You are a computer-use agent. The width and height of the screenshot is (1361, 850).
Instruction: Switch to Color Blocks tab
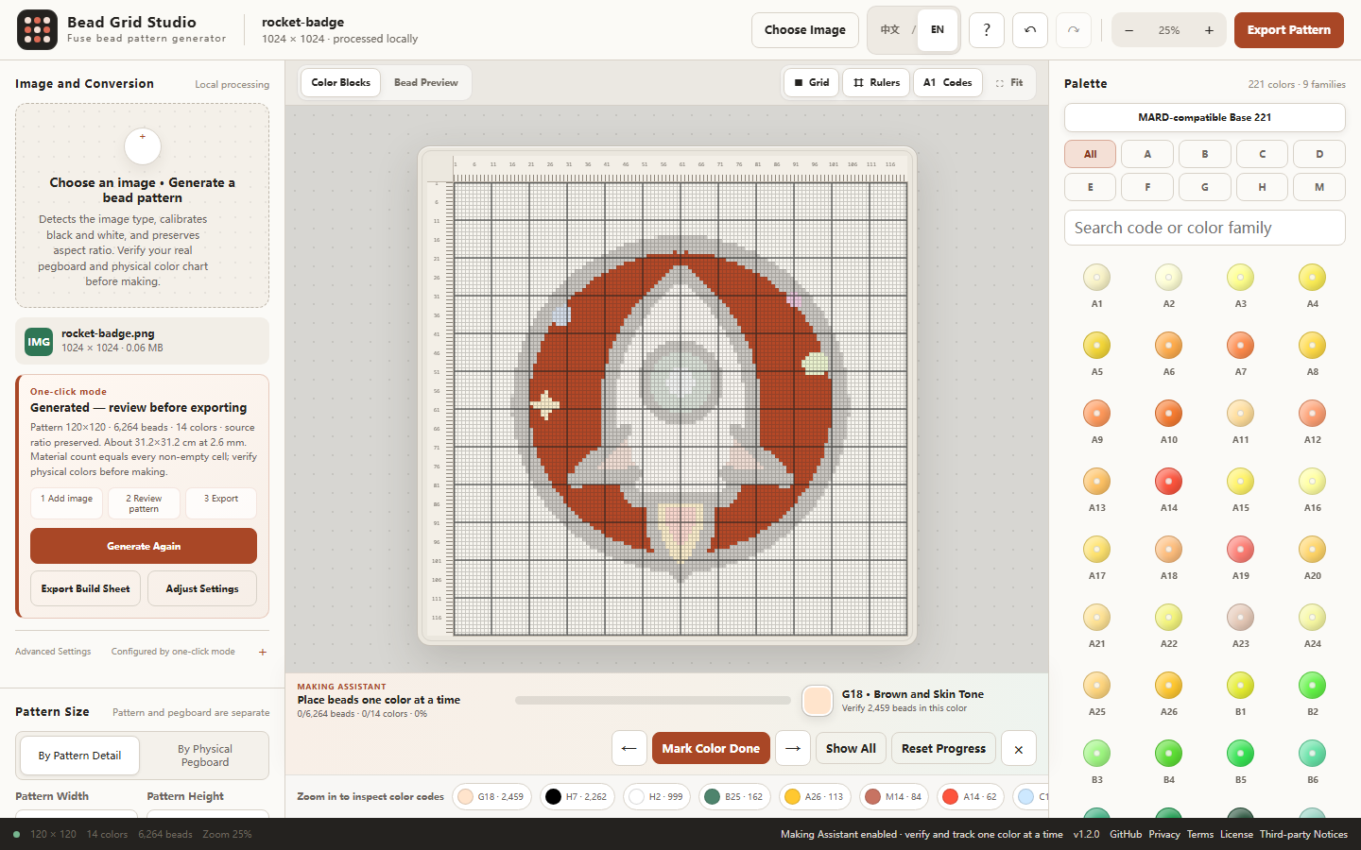[341, 83]
